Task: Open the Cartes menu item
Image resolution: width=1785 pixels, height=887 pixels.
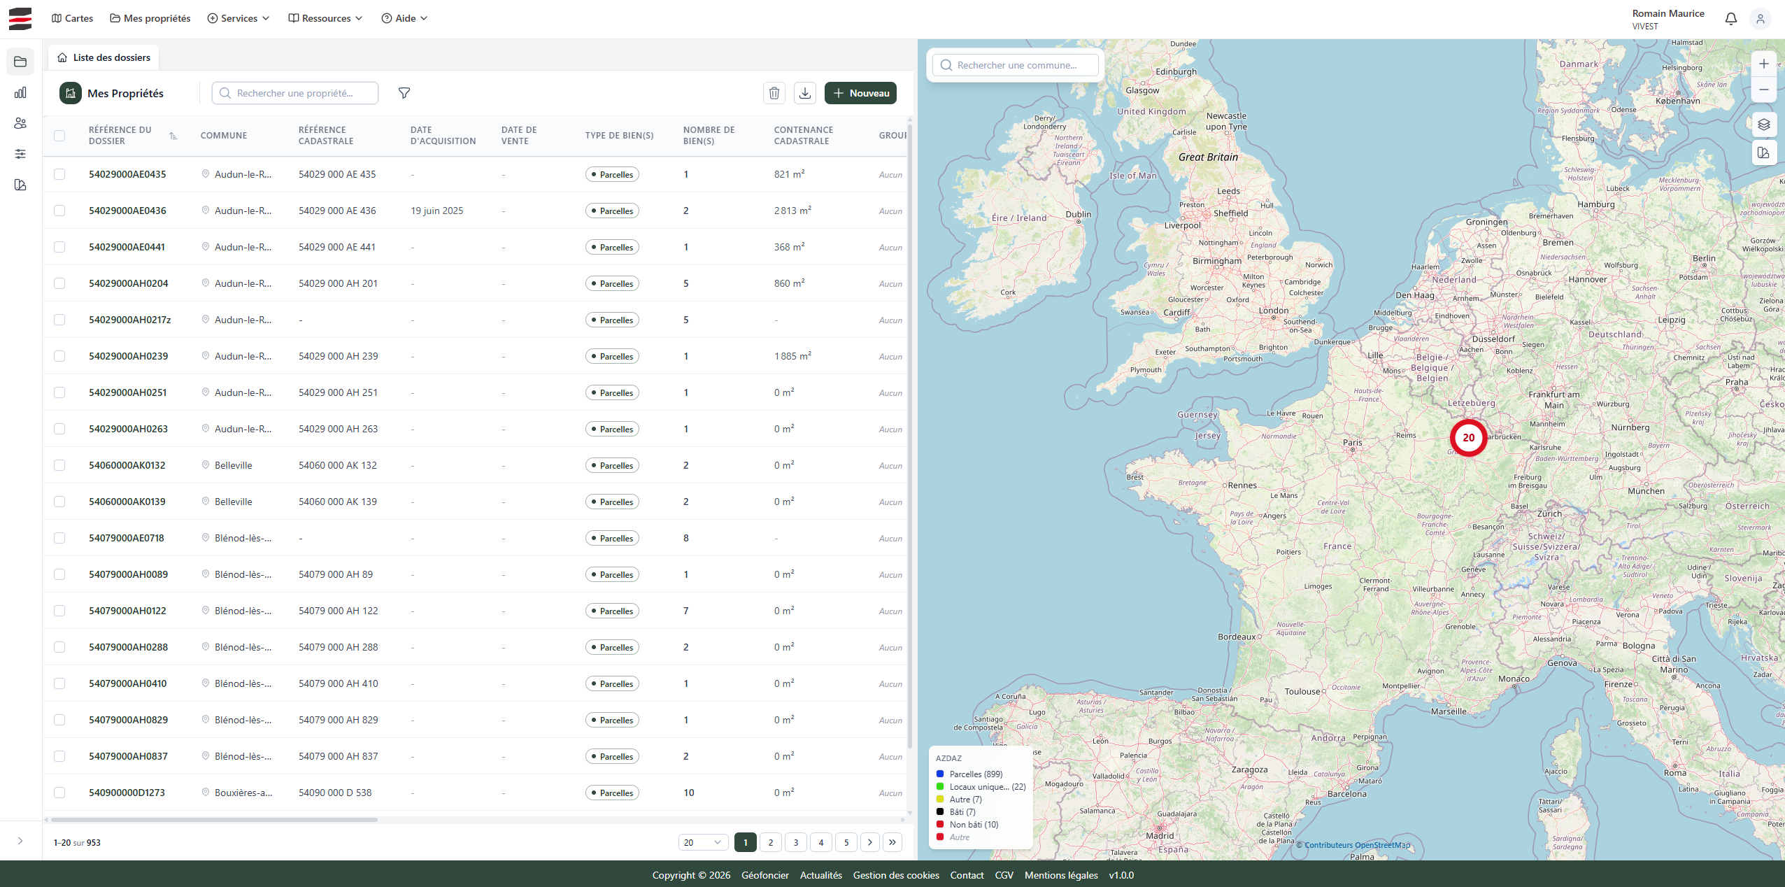Action: [72, 18]
